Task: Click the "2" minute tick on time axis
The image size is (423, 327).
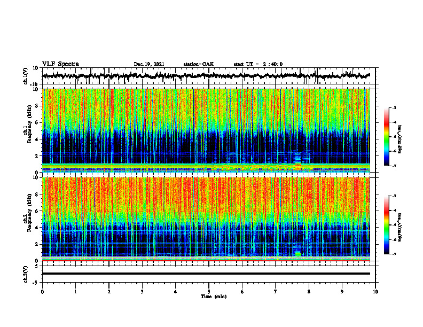Action: [x=109, y=292]
